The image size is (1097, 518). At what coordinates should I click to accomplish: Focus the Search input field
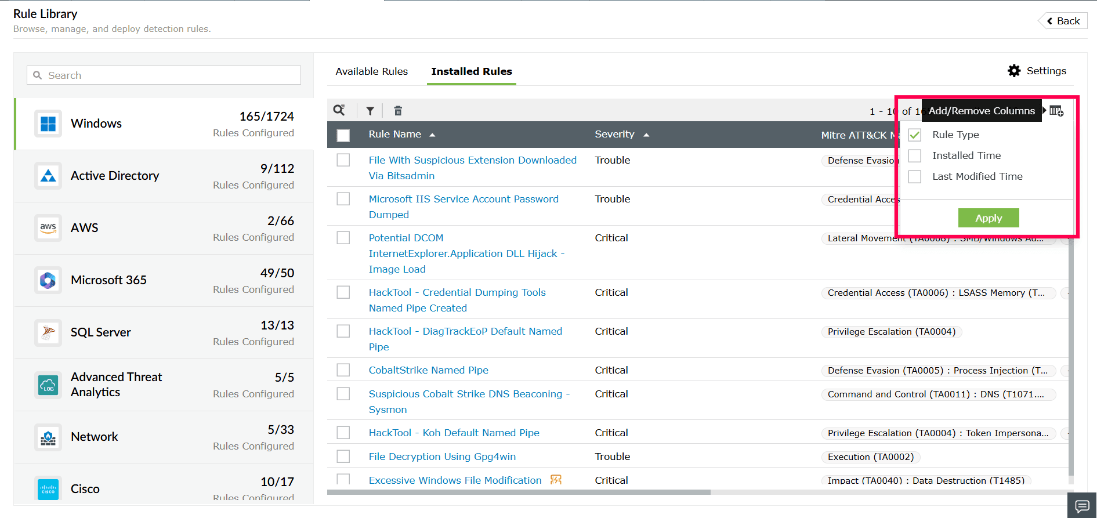pyautogui.click(x=164, y=75)
